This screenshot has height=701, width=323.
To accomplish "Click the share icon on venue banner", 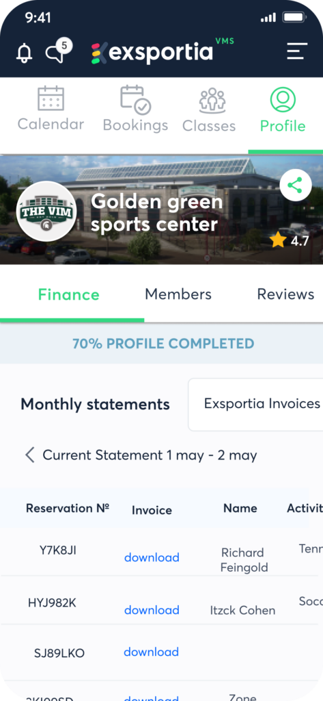I will click(x=295, y=185).
